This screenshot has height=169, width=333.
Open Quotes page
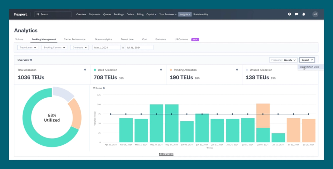pos(107,14)
